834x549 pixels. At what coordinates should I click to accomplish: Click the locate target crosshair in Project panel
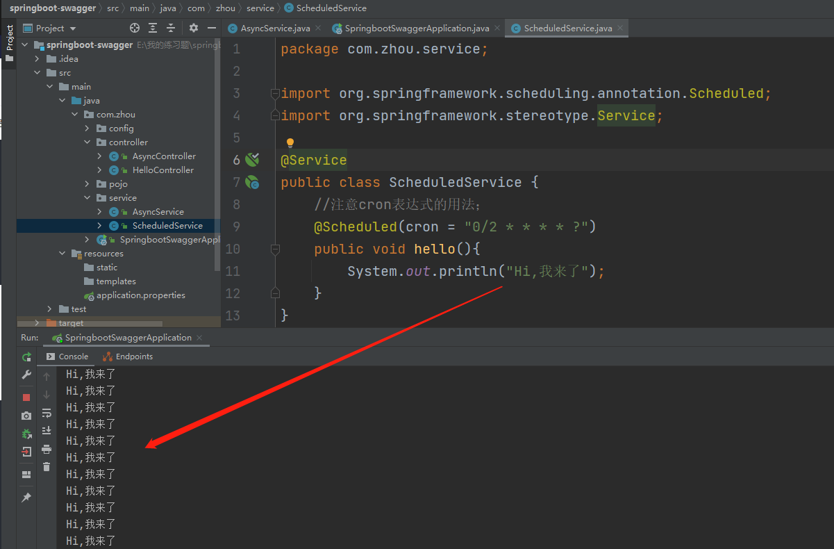[x=135, y=28]
